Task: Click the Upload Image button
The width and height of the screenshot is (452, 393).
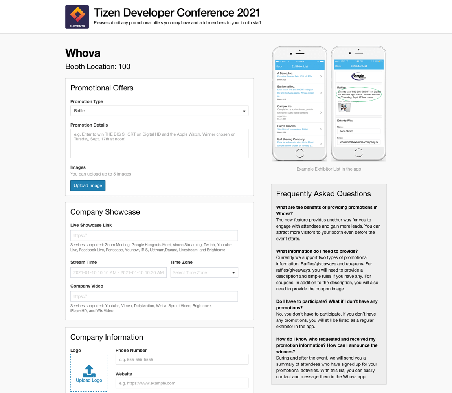Action: 88,185
